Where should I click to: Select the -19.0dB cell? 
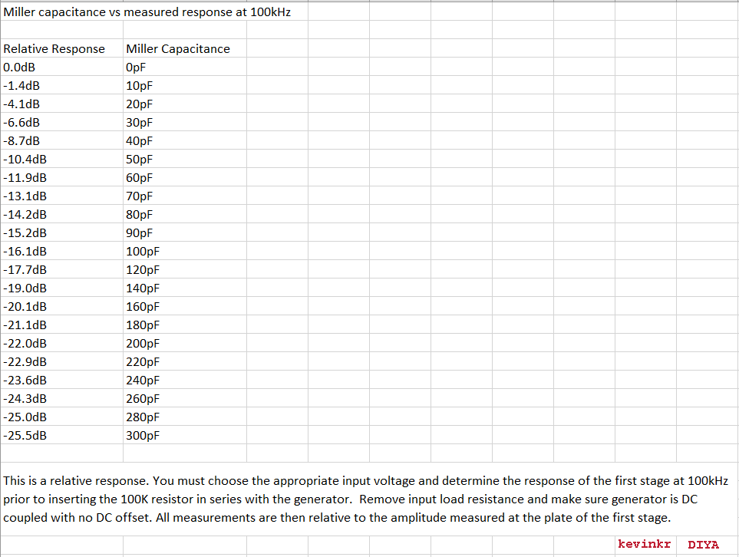pyautogui.click(x=61, y=288)
